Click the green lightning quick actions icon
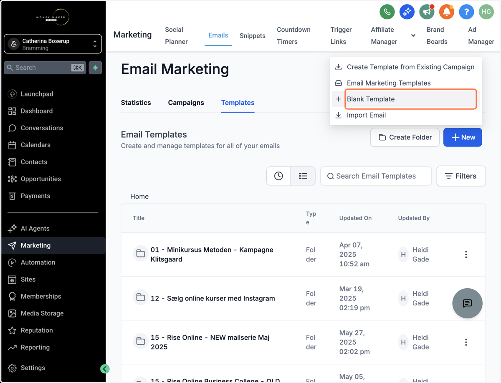 96,68
